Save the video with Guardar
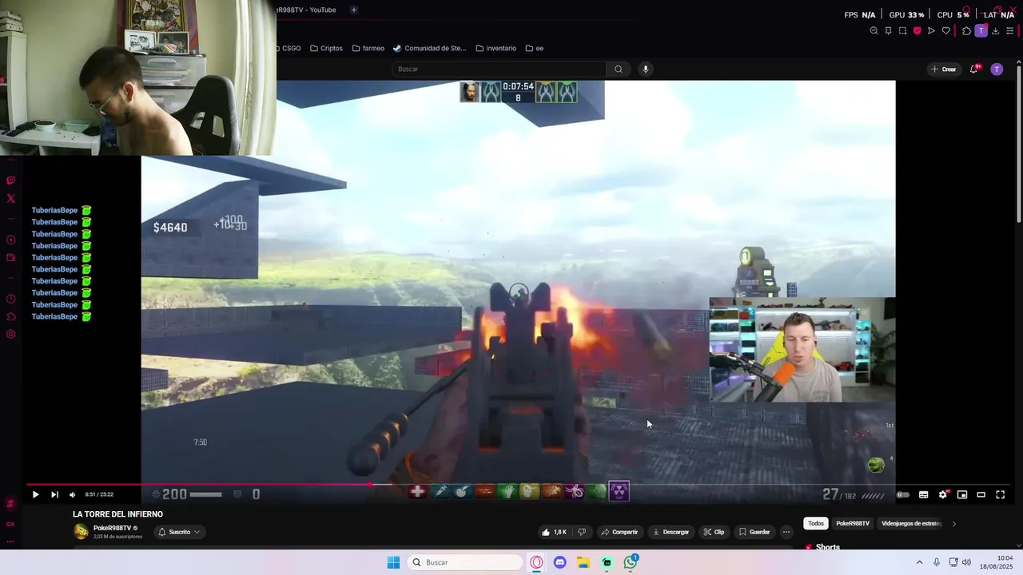 [754, 532]
